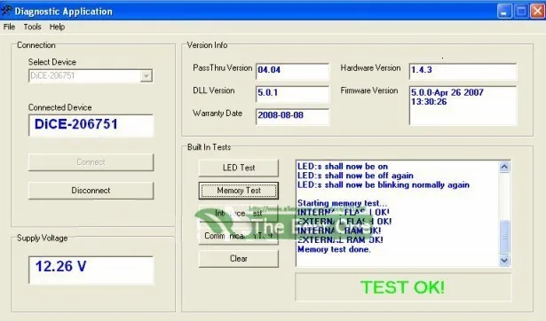Run the LED Test
Image resolution: width=546 pixels, height=321 pixels.
tap(239, 168)
